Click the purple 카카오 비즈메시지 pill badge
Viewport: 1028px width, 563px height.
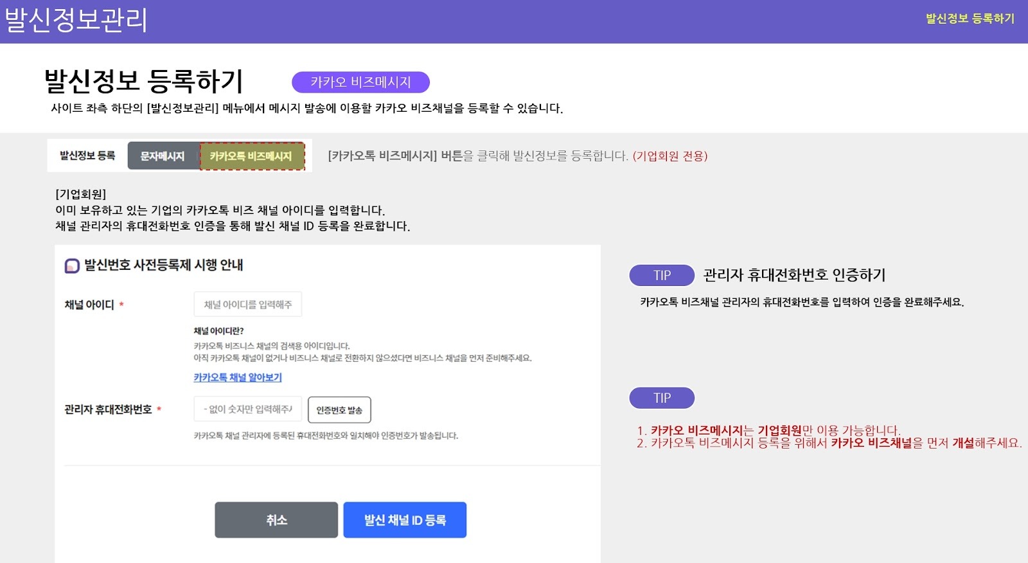pyautogui.click(x=360, y=82)
